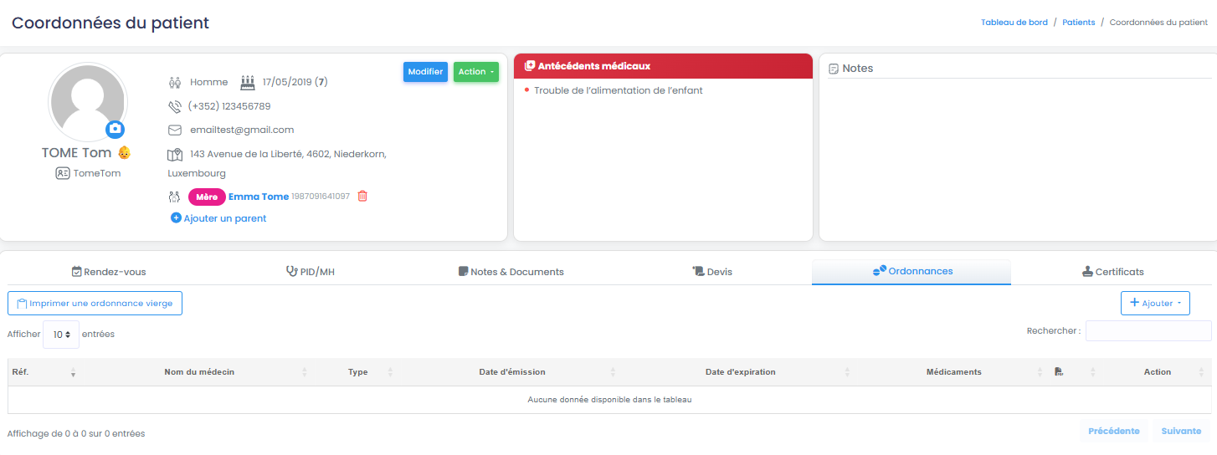Sort table by Médicaments column

click(x=954, y=372)
